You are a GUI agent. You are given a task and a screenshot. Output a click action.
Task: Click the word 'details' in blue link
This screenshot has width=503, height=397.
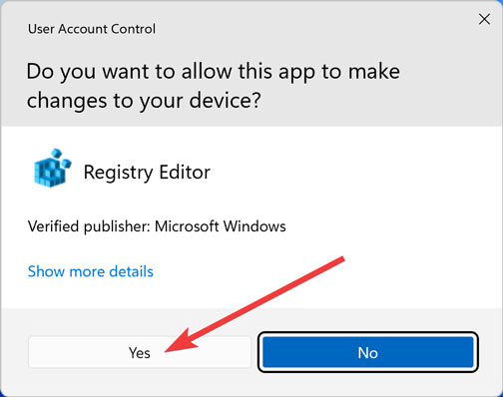pyautogui.click(x=131, y=271)
